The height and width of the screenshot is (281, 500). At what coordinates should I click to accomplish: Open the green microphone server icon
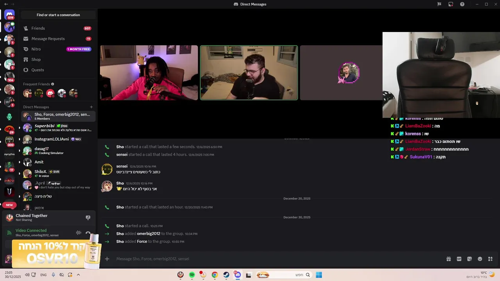tap(9, 117)
